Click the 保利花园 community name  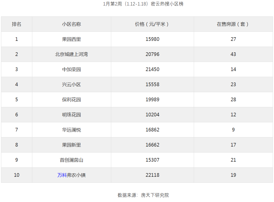[72, 100]
